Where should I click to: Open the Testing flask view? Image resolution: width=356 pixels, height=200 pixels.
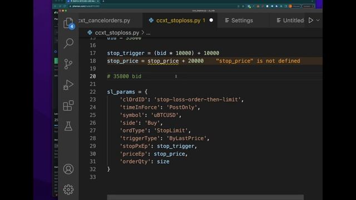pyautogui.click(x=68, y=126)
